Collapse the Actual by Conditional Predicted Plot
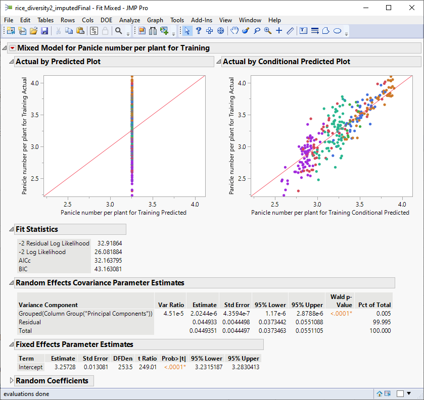This screenshot has width=424, height=400. pos(219,62)
